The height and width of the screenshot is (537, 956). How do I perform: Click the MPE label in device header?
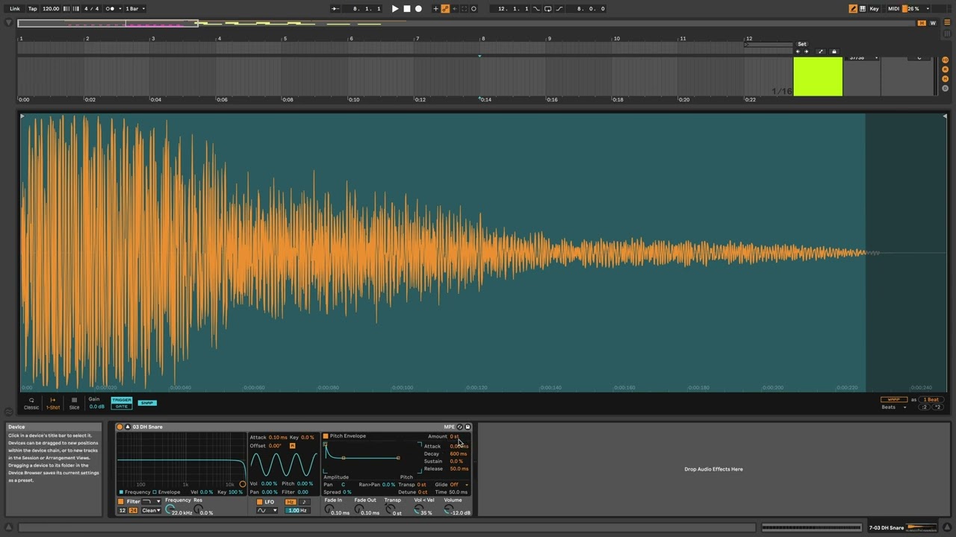(x=449, y=427)
